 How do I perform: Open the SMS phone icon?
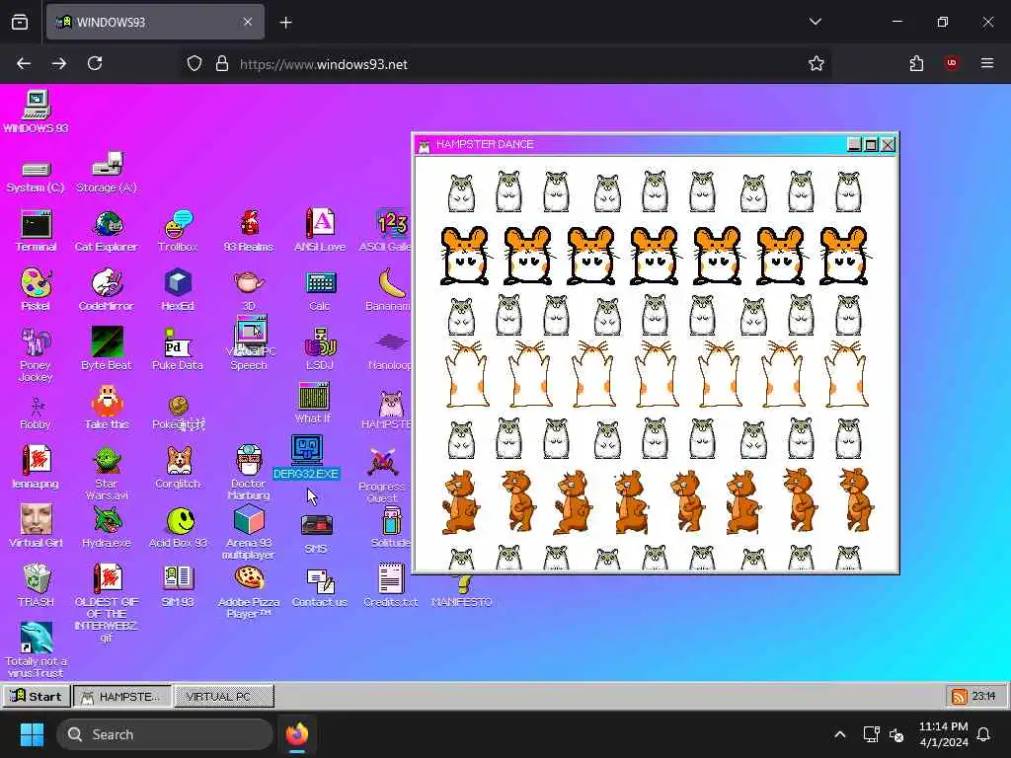coord(316,534)
